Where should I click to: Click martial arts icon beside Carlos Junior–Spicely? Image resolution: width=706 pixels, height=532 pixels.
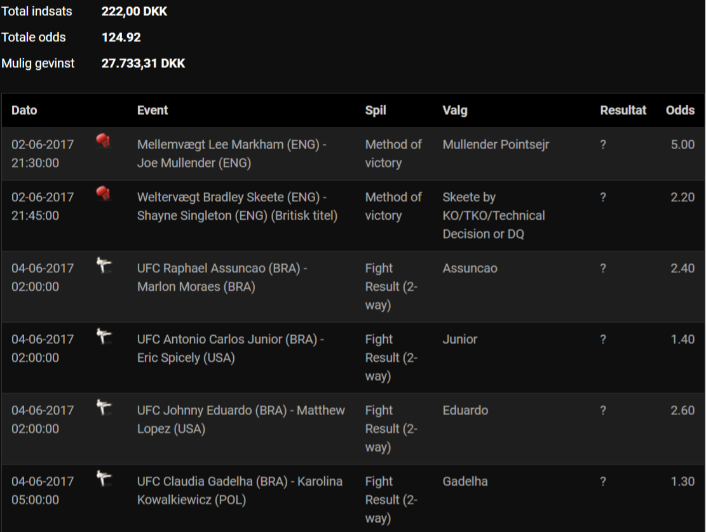(104, 336)
